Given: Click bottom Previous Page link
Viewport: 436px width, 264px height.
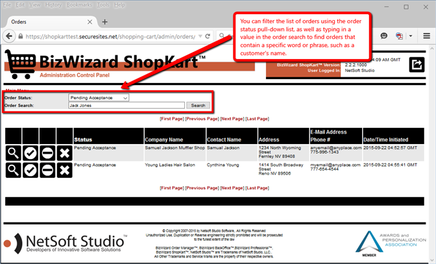Looking at the screenshot, I should coord(202,188).
